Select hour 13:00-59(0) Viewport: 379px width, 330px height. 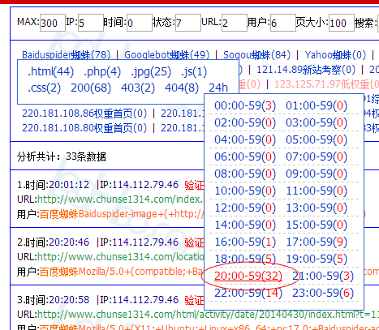coord(317,208)
